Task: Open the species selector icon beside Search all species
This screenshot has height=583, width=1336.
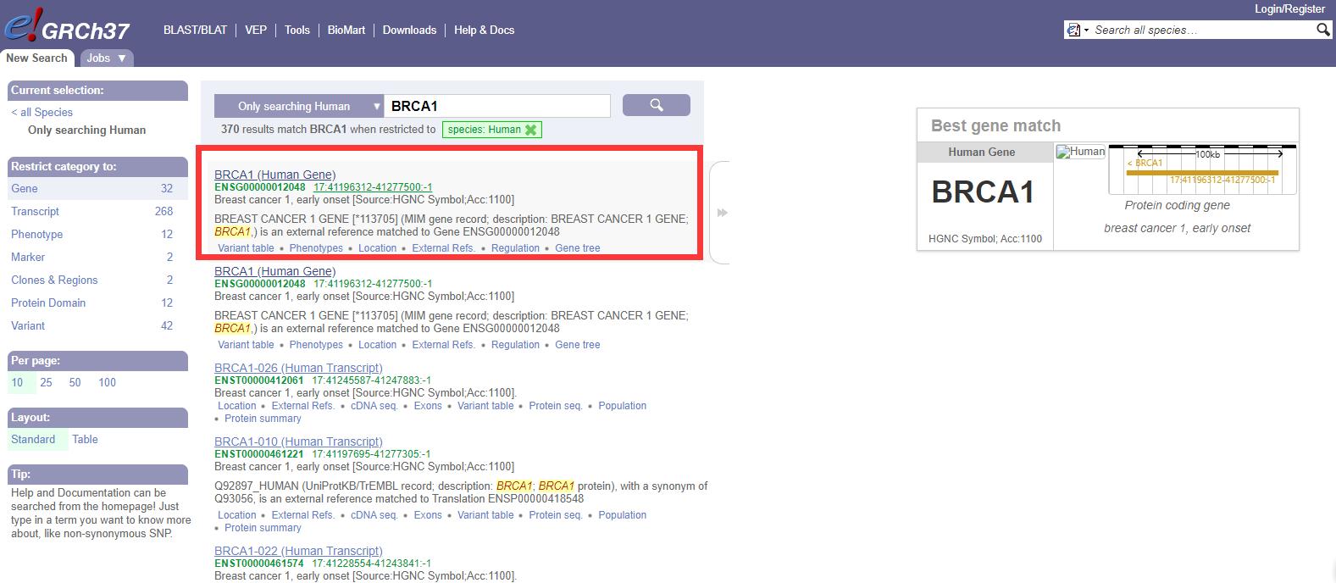Action: tap(1077, 30)
